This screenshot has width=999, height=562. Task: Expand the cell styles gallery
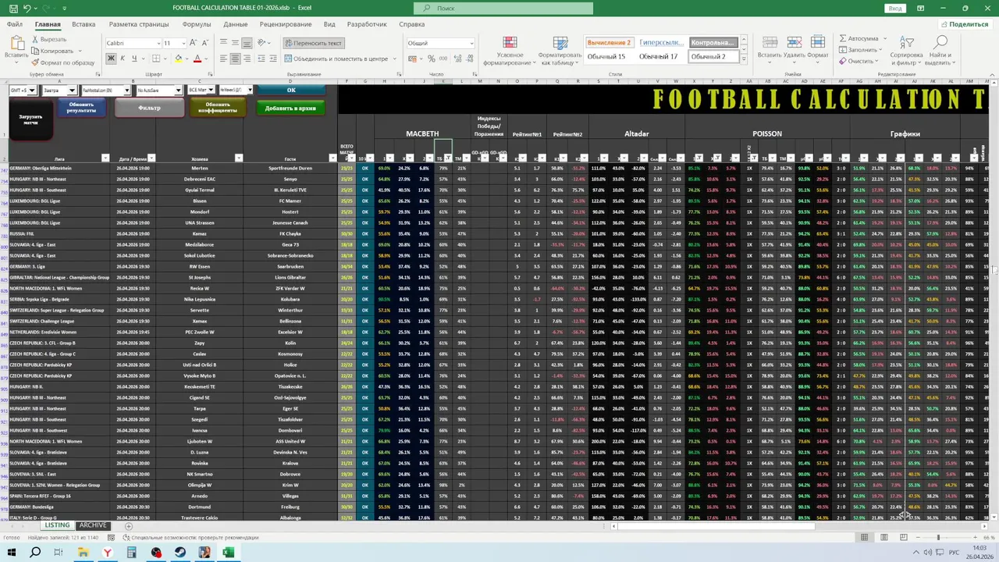click(743, 60)
